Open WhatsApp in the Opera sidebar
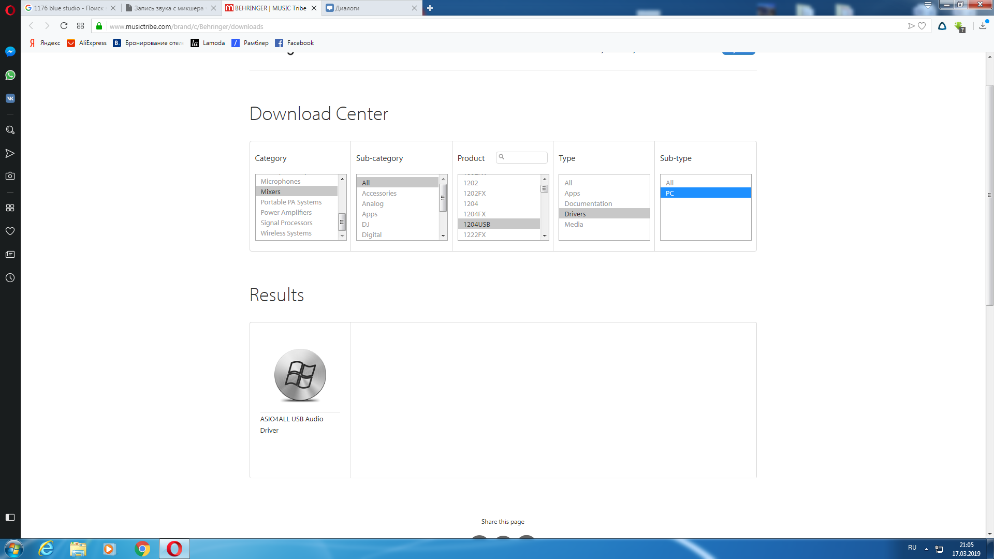Viewport: 994px width, 559px height. pos(10,76)
